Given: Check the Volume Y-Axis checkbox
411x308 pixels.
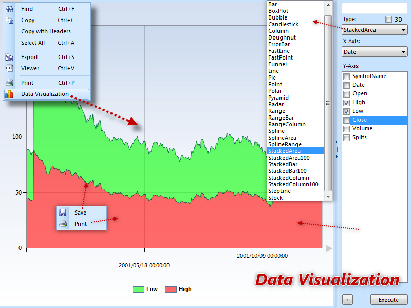Looking at the screenshot, I should [346, 129].
